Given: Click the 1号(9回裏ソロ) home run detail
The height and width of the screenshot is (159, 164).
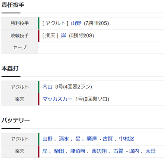Looking at the screenshot, I should tap(92, 99).
